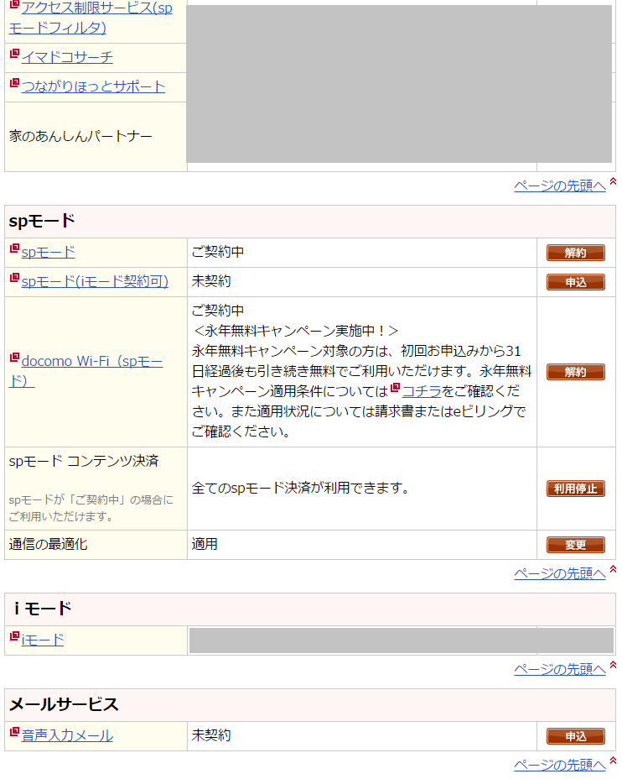The width and height of the screenshot is (622, 779).
Task: Click the external-link icon beside イマドコサーチ
Action: (14, 53)
